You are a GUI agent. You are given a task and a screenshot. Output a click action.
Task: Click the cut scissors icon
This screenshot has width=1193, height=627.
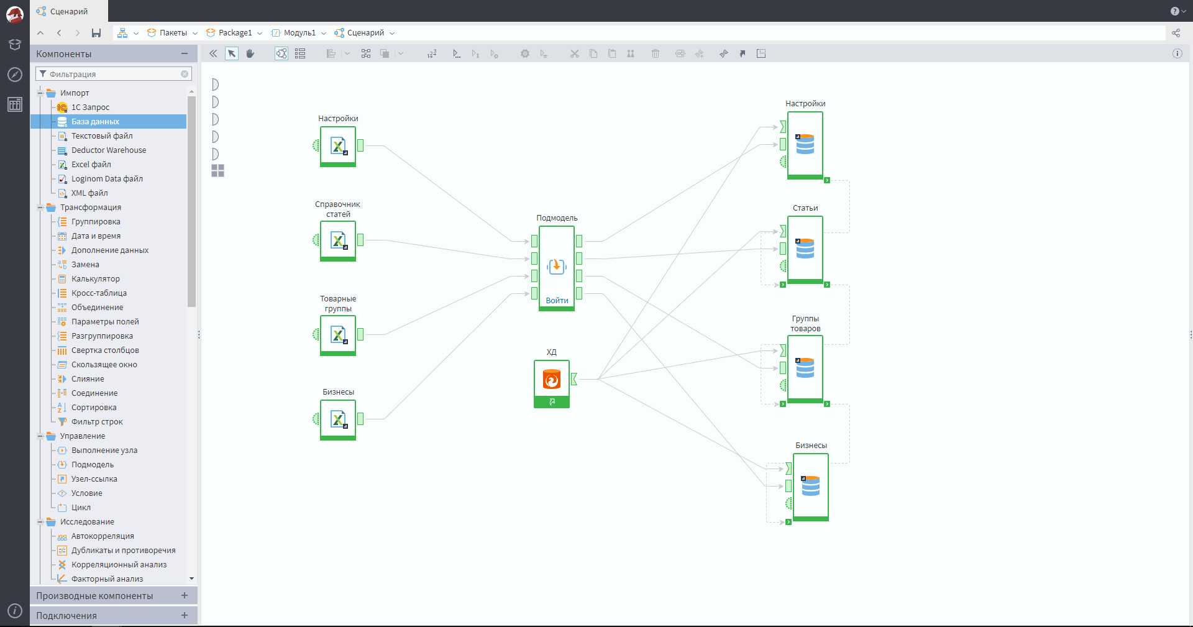[x=575, y=53]
